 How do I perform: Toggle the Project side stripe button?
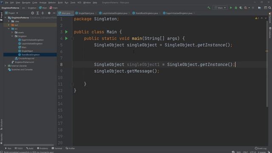click(x=2, y=17)
